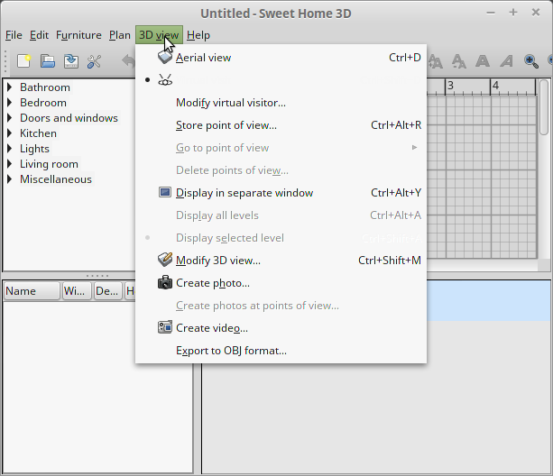Open the Plan menu

[120, 35]
